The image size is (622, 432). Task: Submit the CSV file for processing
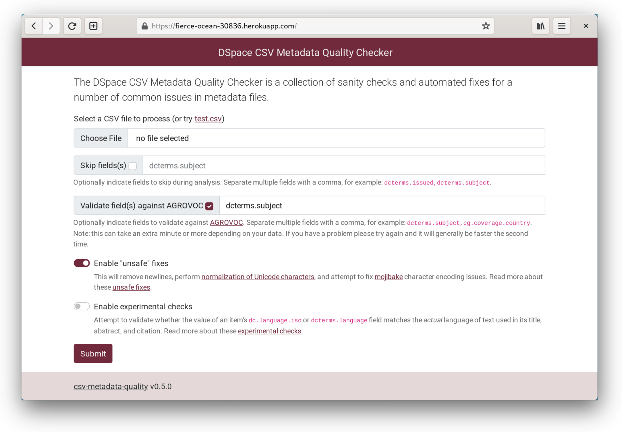(93, 354)
